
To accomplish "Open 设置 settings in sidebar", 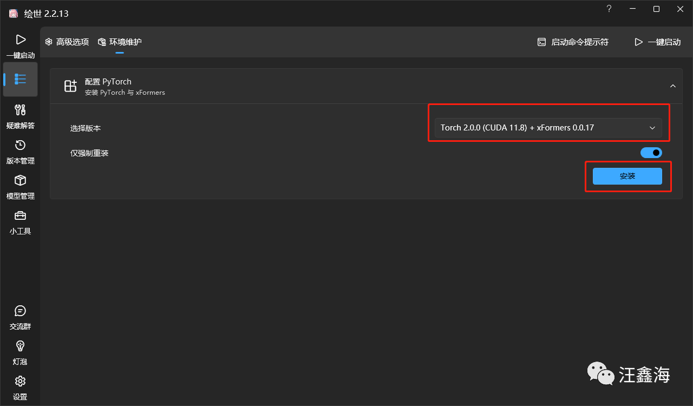I will click(20, 387).
